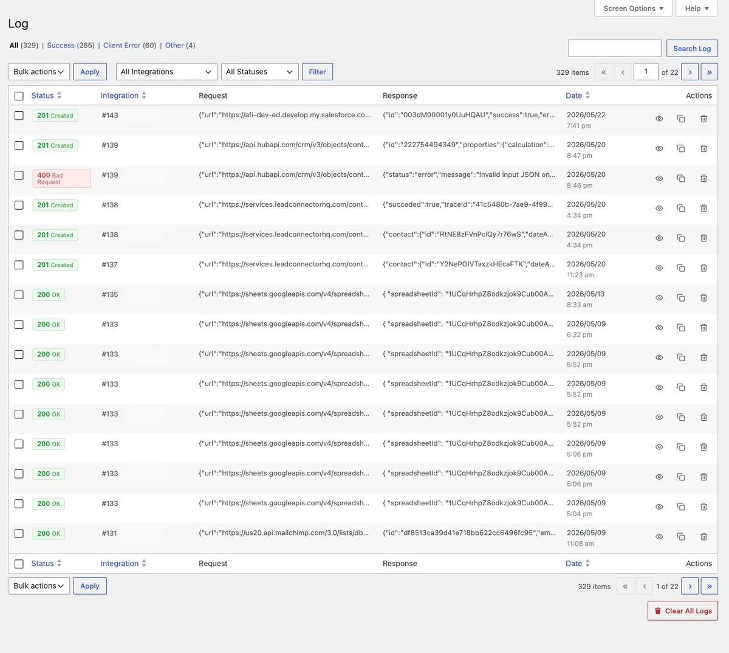View the 5:04 pm sheets log entry
729x653 pixels.
(x=659, y=506)
